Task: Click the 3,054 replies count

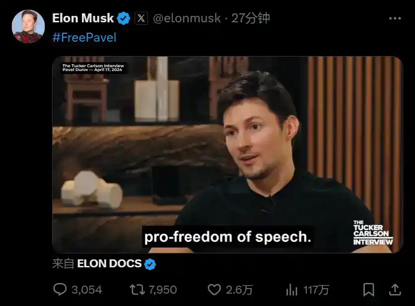Action: (86, 290)
